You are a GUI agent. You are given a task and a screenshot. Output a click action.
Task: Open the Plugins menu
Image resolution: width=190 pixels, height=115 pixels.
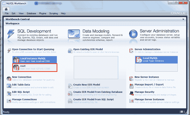coord(43,14)
